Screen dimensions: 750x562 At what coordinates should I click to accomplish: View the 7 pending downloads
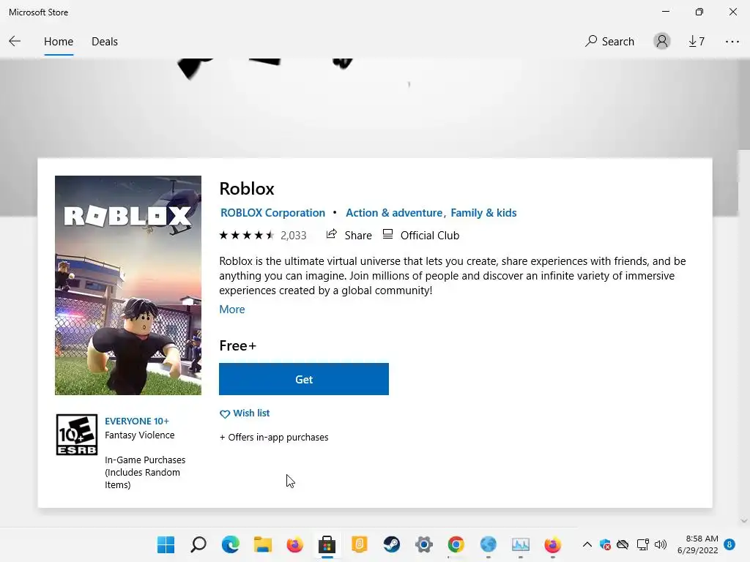pos(697,42)
